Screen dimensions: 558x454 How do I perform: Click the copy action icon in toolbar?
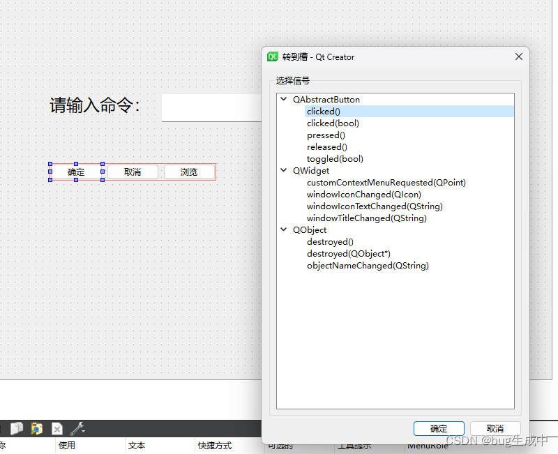[x=16, y=428]
